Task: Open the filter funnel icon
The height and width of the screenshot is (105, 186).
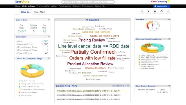Action: (149, 12)
